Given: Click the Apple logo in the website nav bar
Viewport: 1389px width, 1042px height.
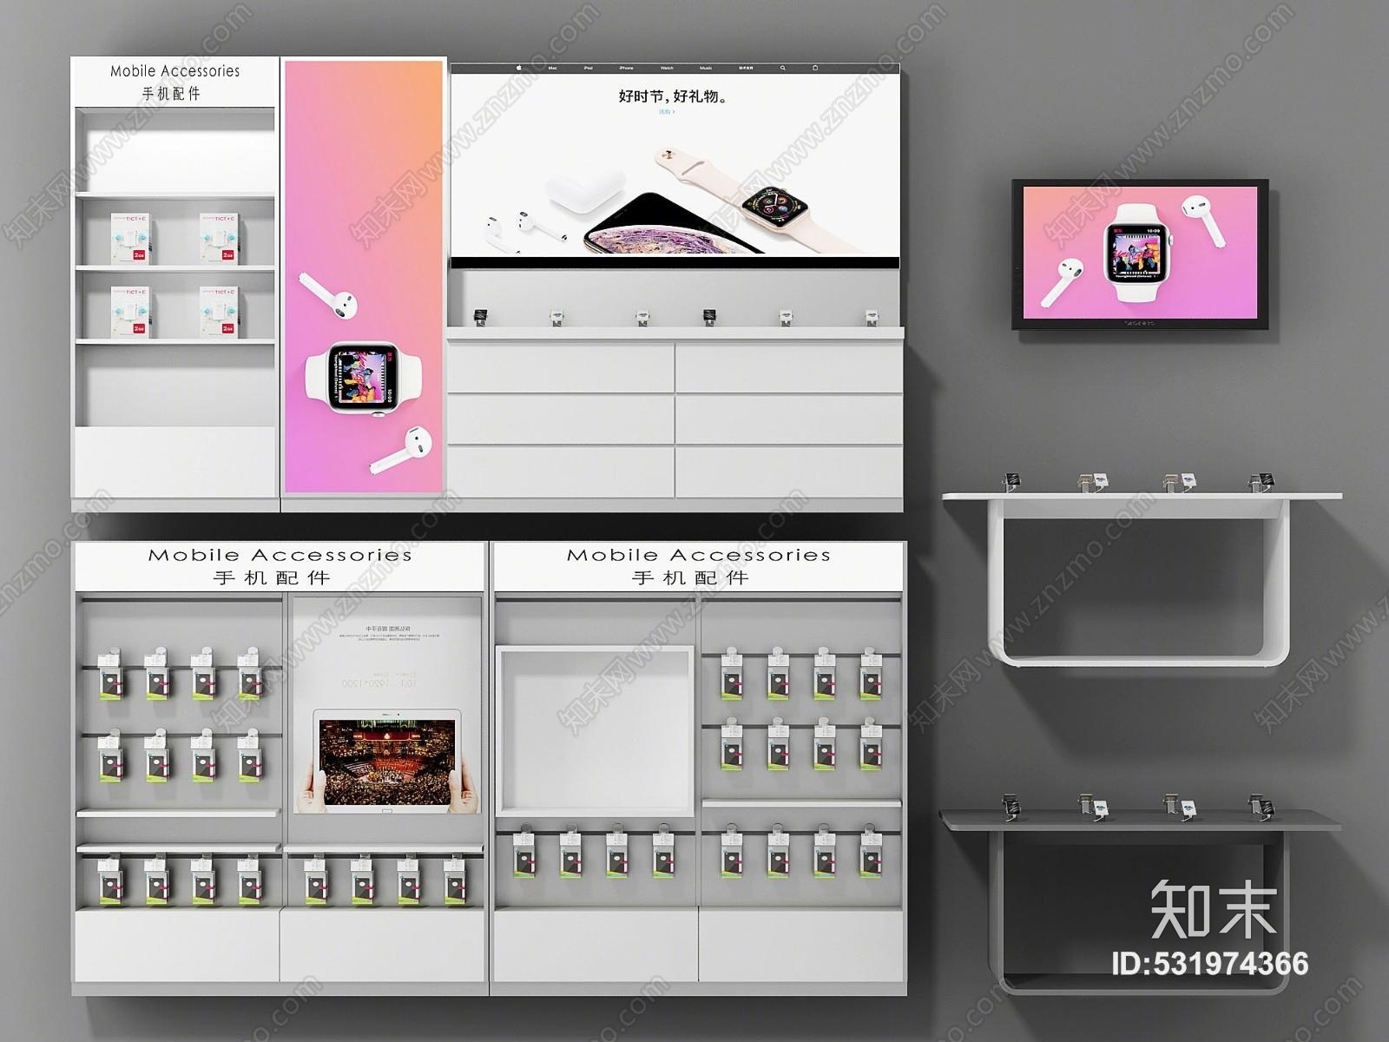Looking at the screenshot, I should coord(518,68).
